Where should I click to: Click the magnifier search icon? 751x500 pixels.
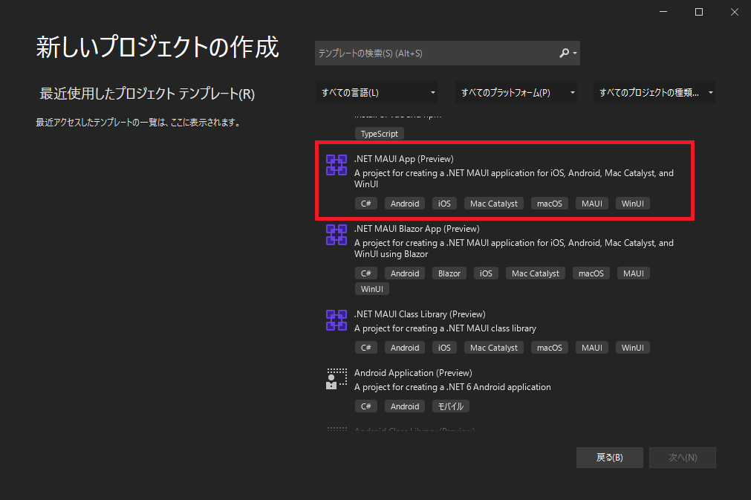(565, 53)
